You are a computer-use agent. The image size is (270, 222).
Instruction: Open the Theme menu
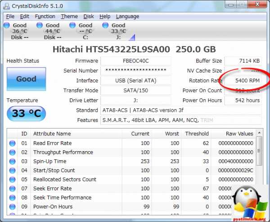[x=69, y=16]
